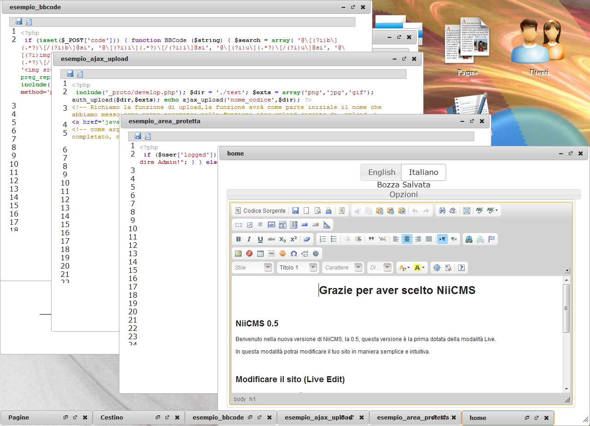Insert a table using the table icon
This screenshot has height=426, width=590.
pyautogui.click(x=260, y=253)
